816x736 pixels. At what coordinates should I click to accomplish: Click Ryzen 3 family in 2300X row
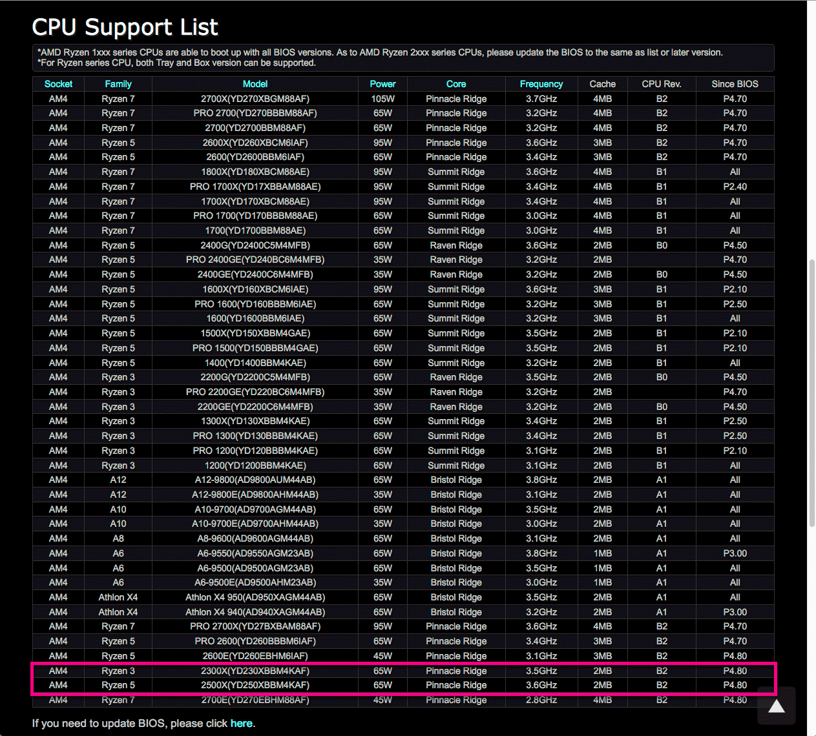tap(118, 671)
